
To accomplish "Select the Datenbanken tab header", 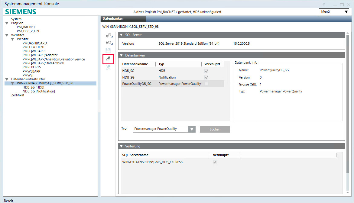I will tap(113, 19).
